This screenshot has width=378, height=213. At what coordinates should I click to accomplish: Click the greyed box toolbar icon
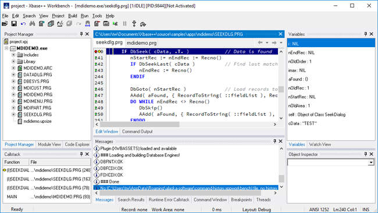(x=69, y=24)
